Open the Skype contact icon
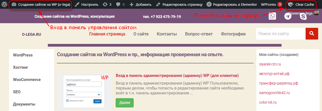 303,16
